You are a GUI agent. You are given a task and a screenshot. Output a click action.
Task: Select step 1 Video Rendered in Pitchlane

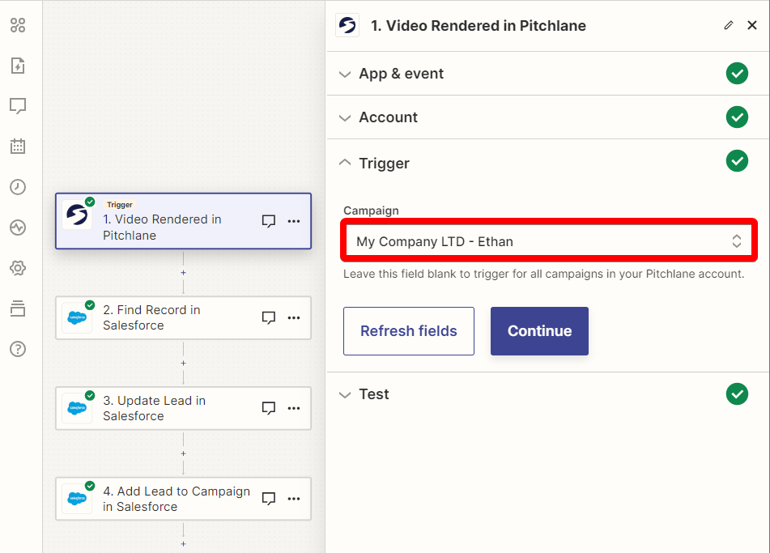click(x=183, y=221)
